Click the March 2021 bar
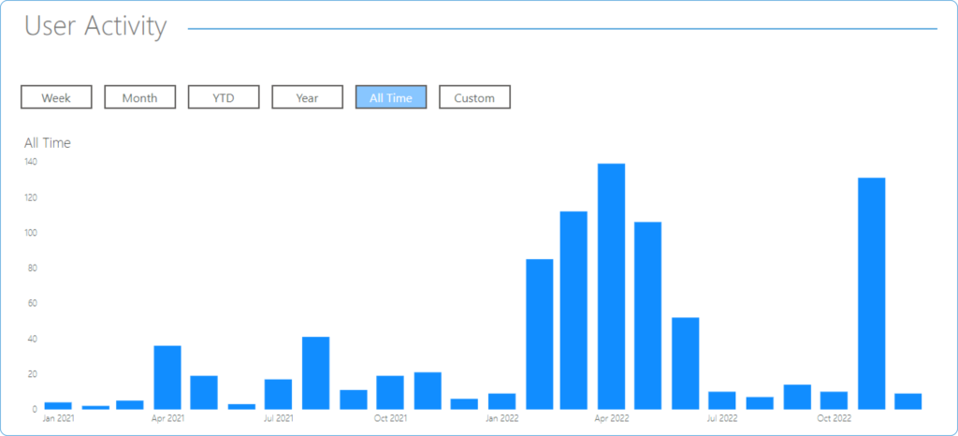Viewport: 958px width, 436px height. click(x=130, y=405)
